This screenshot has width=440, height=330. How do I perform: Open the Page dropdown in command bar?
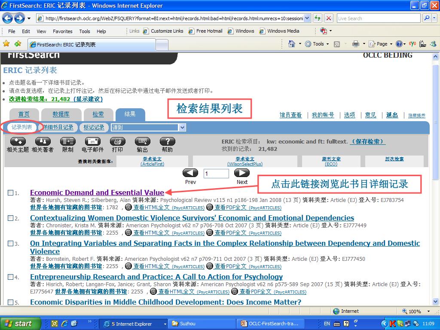click(391, 44)
